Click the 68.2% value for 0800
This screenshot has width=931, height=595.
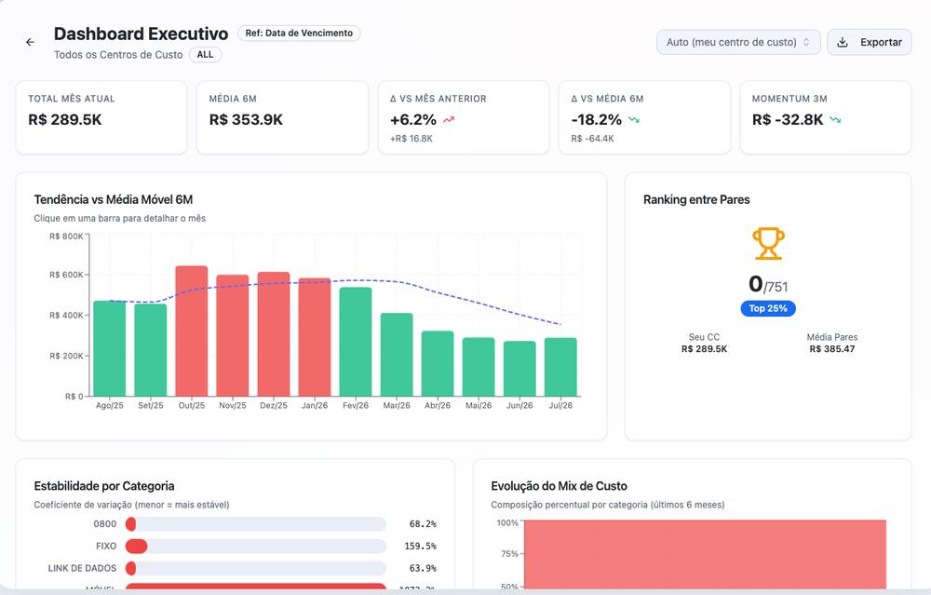(423, 523)
